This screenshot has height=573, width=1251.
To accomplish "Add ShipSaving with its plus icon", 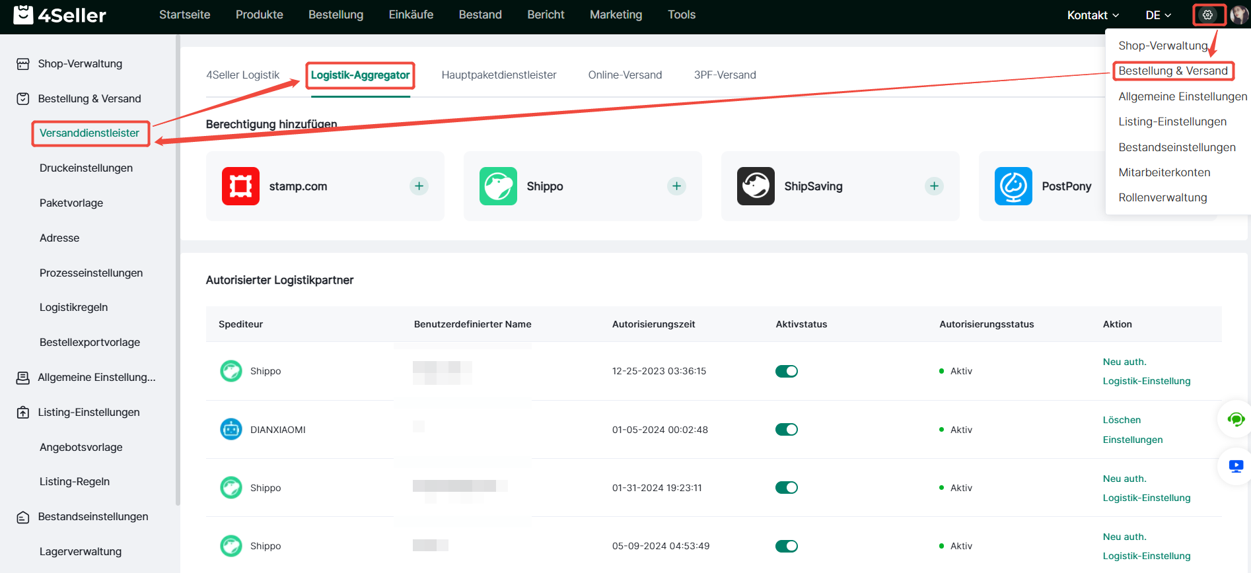I will [934, 186].
